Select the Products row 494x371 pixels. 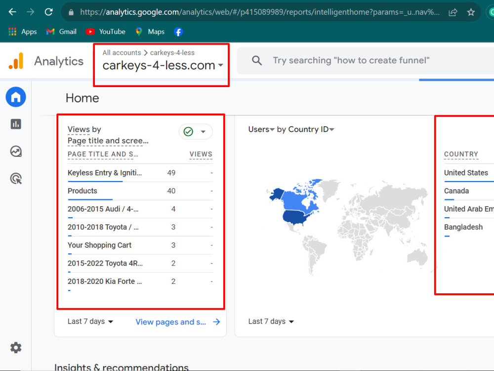[140, 191]
